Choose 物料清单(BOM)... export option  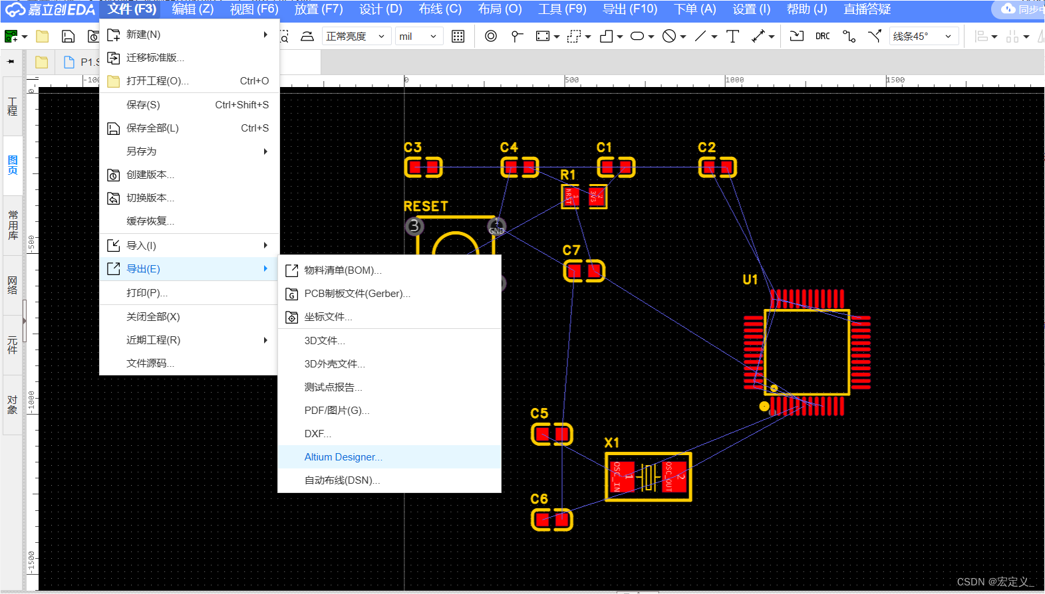tap(389, 270)
